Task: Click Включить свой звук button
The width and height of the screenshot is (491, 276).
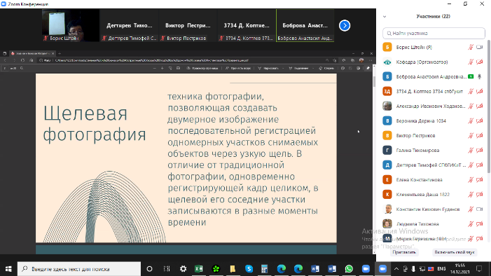Action: pyautogui.click(x=454, y=252)
